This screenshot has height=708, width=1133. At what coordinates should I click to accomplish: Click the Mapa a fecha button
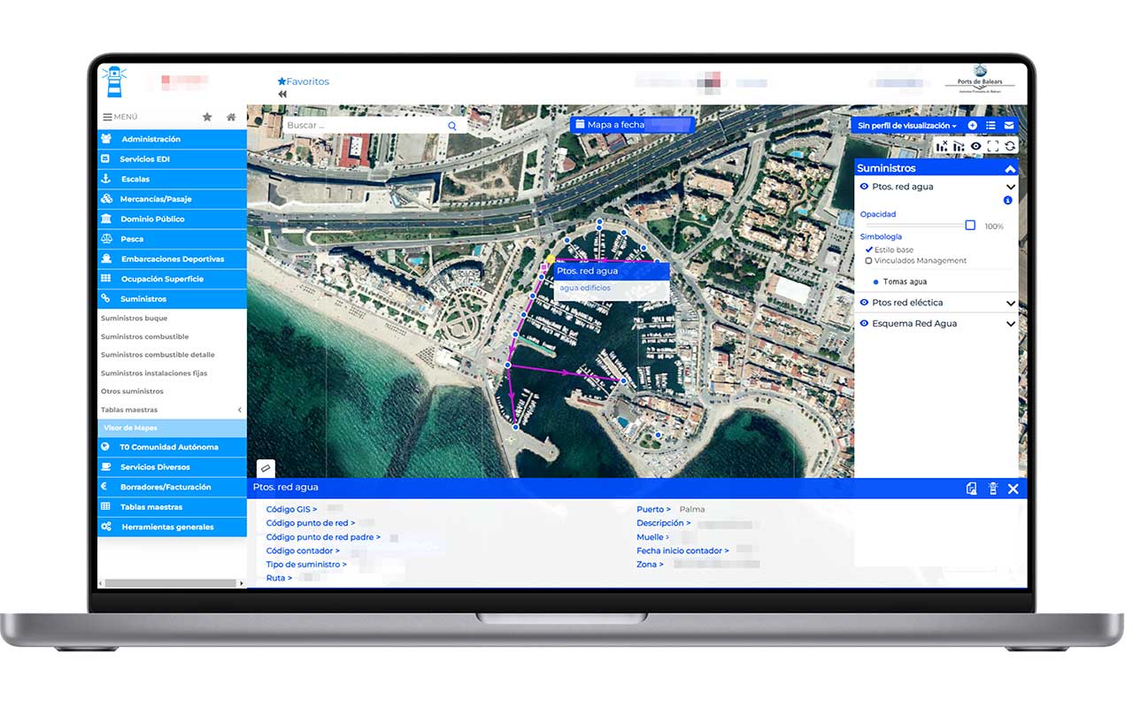632,125
